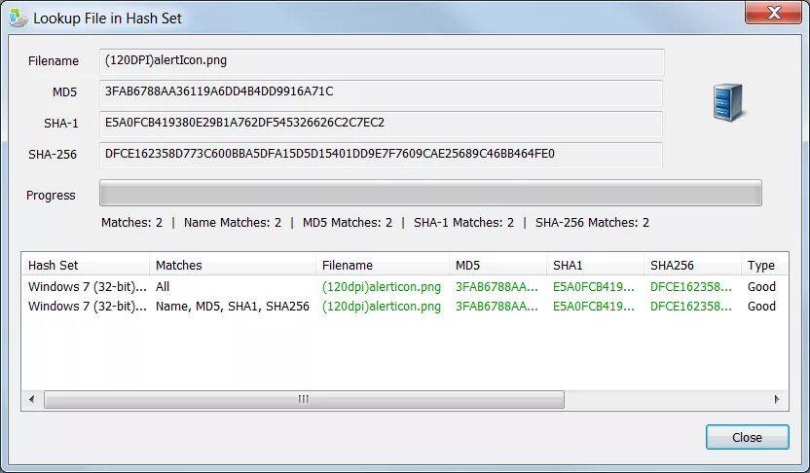Click the 'Progress' label
The height and width of the screenshot is (473, 810).
(x=51, y=196)
